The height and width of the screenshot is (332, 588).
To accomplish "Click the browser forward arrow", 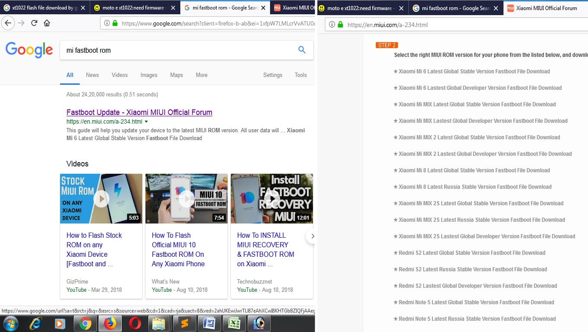I will tap(21, 23).
